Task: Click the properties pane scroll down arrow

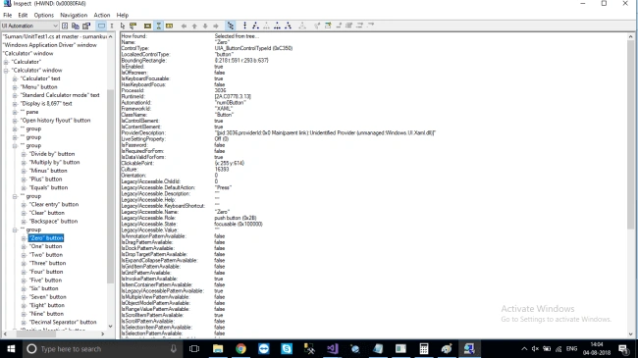Action: tap(630, 334)
